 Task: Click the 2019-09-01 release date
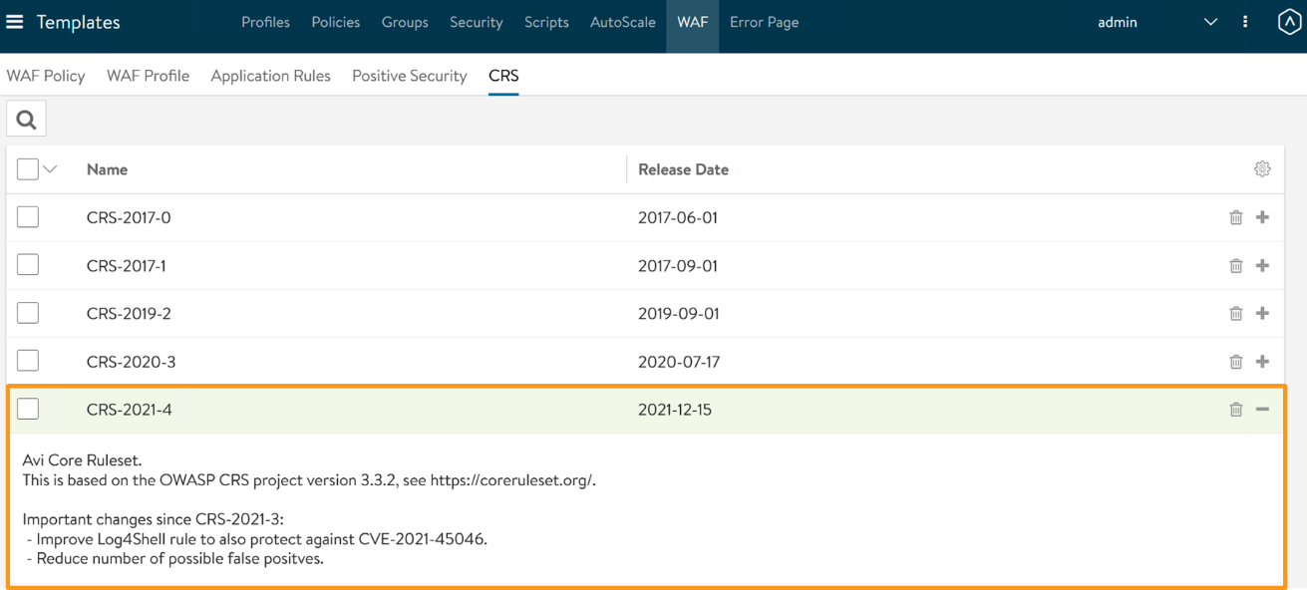click(678, 313)
